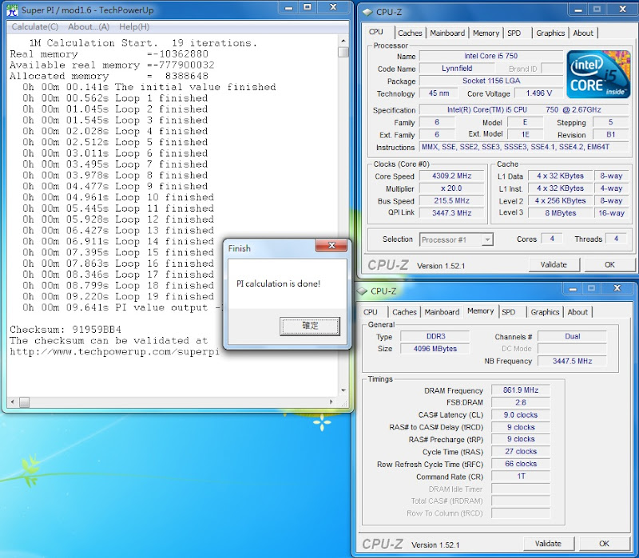Switch to About tab in bottom CPU-Z window
639x558 pixels.
click(x=577, y=312)
